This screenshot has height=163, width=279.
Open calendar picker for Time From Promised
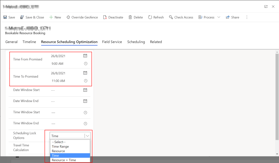pyautogui.click(x=85, y=56)
